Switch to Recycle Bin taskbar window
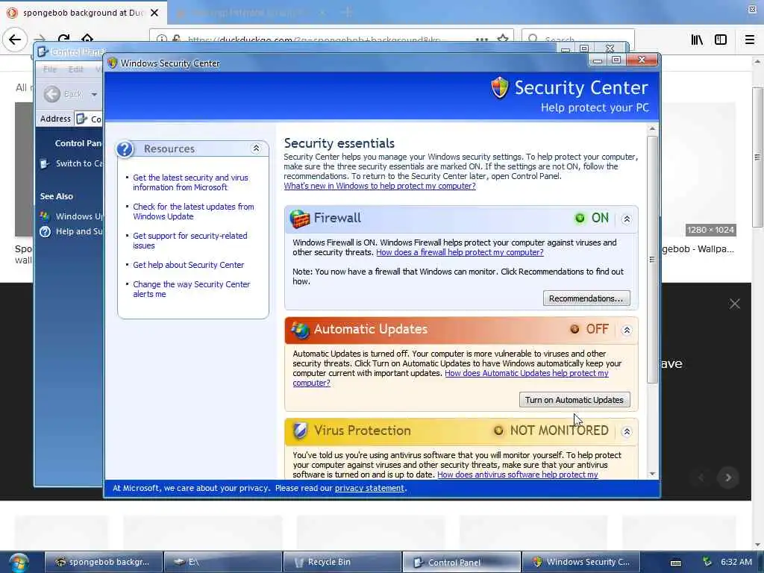 pos(342,562)
